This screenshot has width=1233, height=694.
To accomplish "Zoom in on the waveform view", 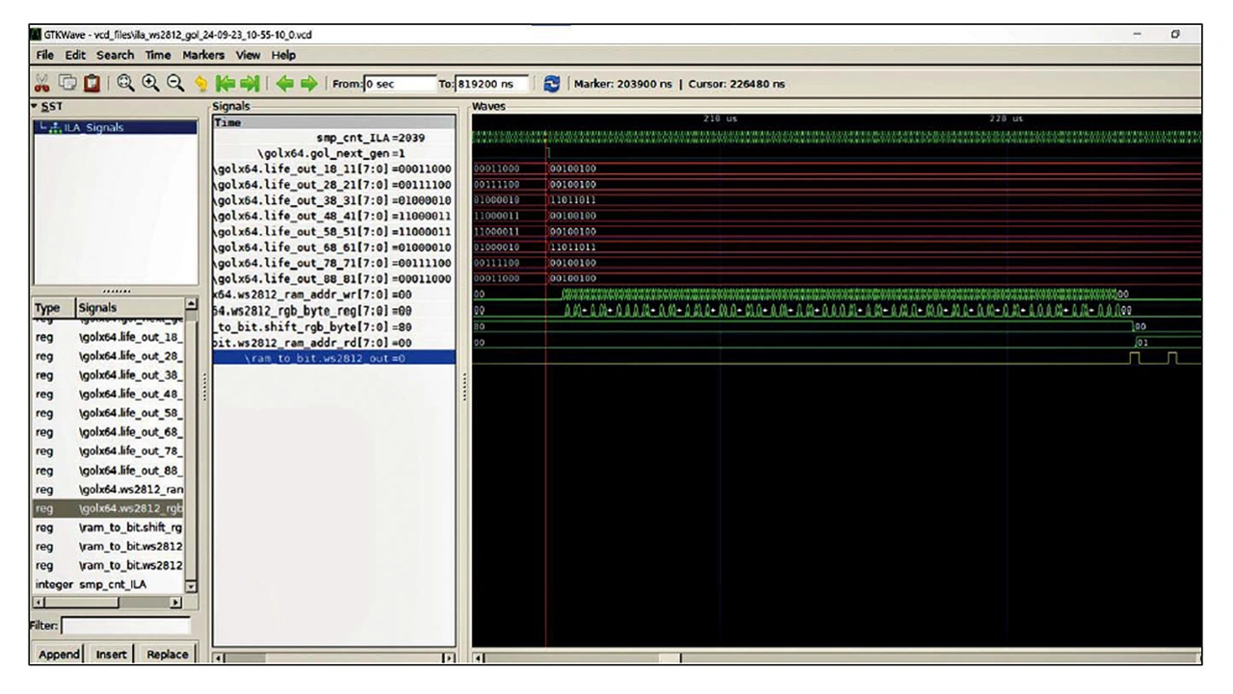I will [x=150, y=84].
